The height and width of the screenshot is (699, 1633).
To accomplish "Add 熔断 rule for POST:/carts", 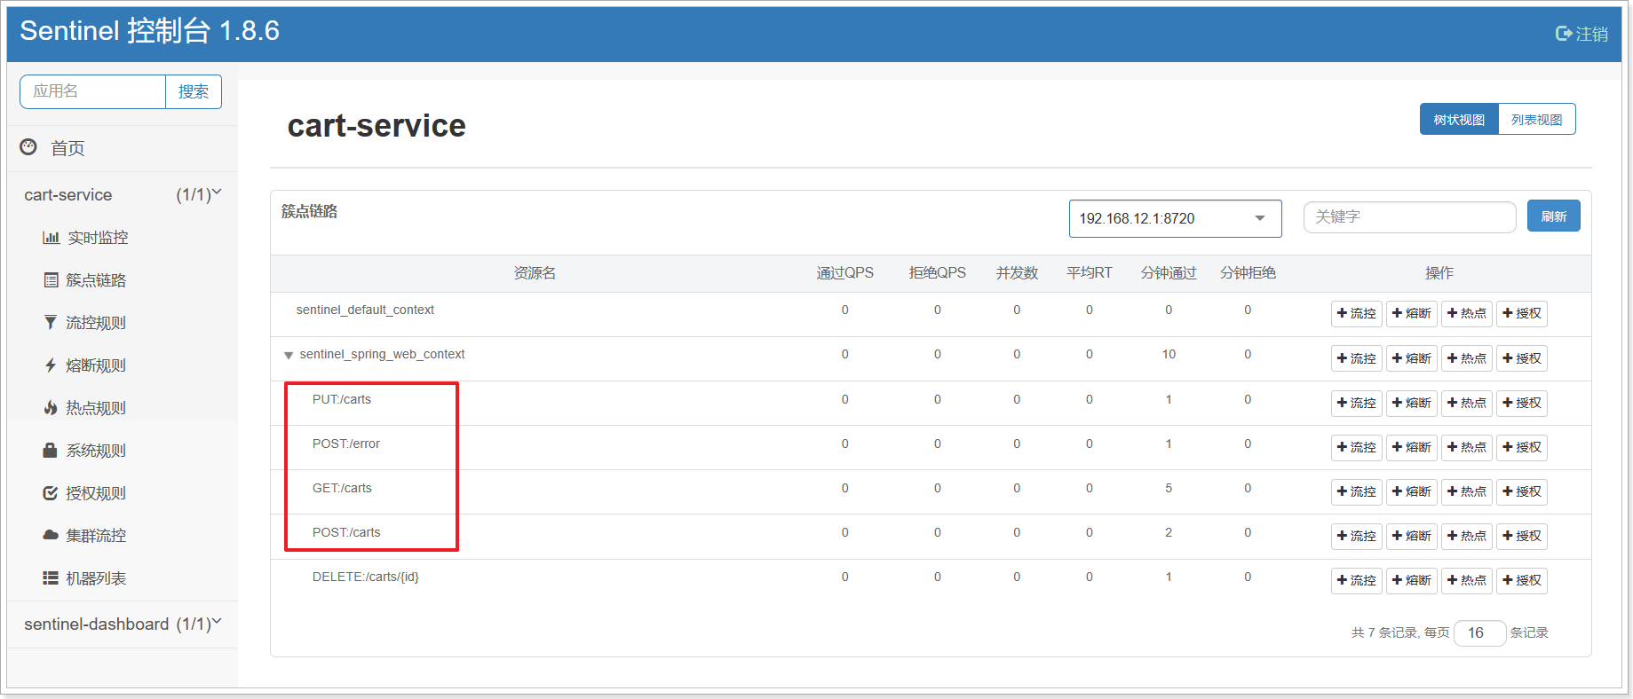I will (x=1411, y=536).
